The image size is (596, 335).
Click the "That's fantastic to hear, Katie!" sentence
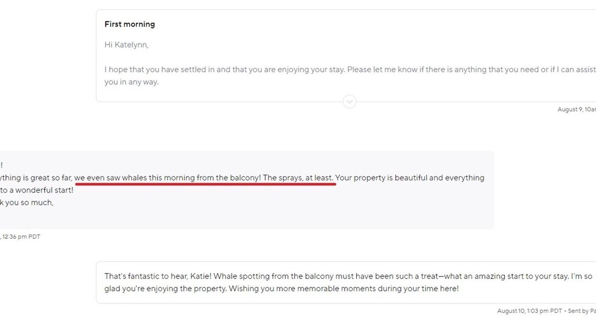pyautogui.click(x=158, y=276)
